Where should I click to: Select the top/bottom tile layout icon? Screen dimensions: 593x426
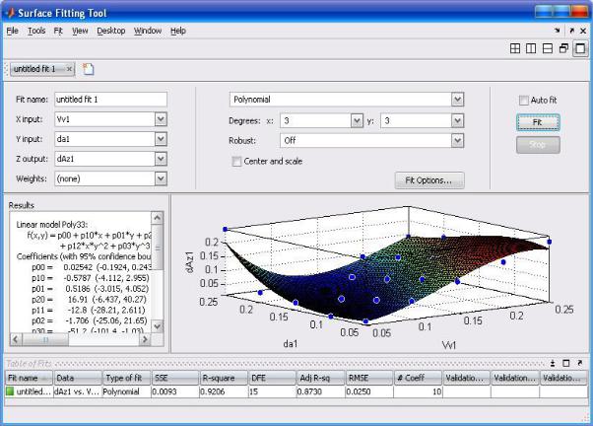pyautogui.click(x=548, y=48)
